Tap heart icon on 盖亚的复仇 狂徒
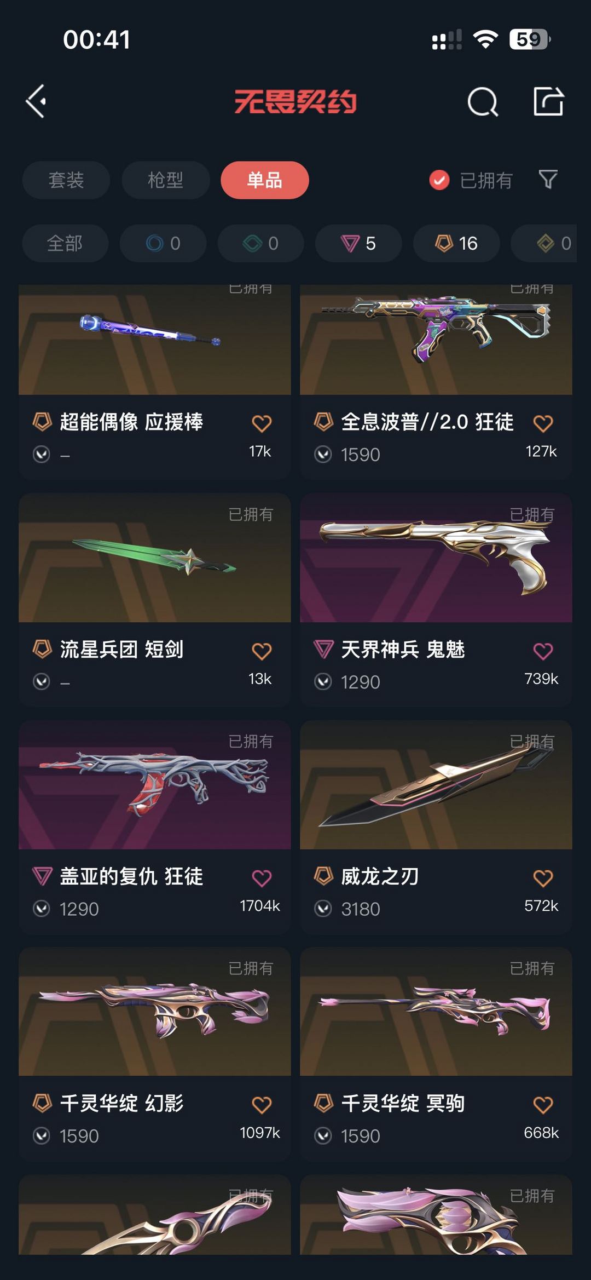The image size is (591, 1280). click(x=262, y=878)
